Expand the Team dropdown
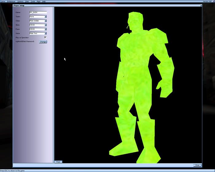Image resolution: width=215 pixels, height=172 pixels. click(x=45, y=17)
